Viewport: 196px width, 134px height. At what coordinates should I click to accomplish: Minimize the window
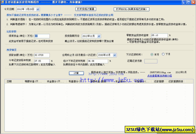pyautogui.click(x=184, y=2)
